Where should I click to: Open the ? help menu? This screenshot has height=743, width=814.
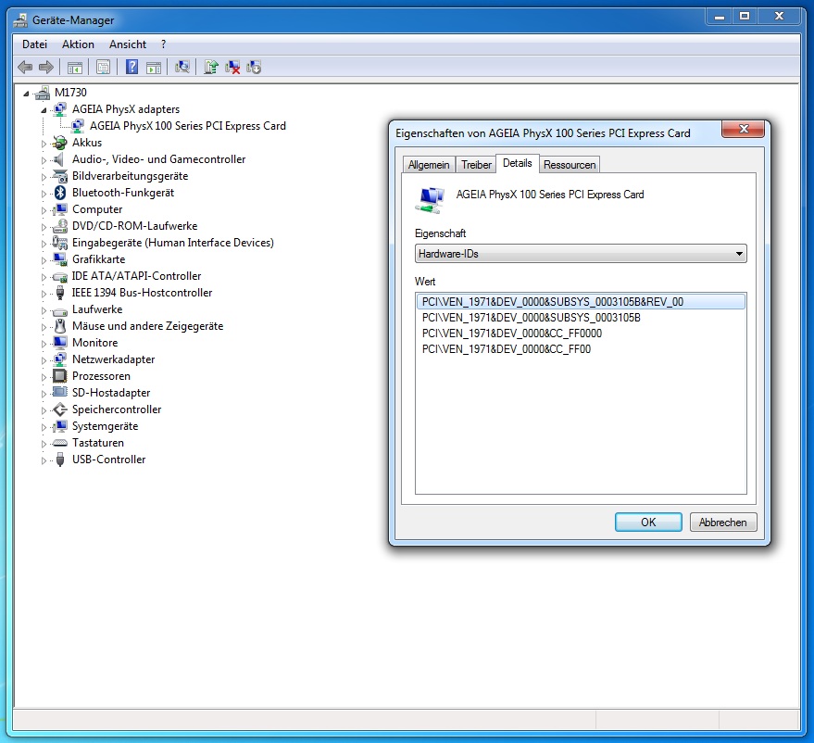[164, 44]
